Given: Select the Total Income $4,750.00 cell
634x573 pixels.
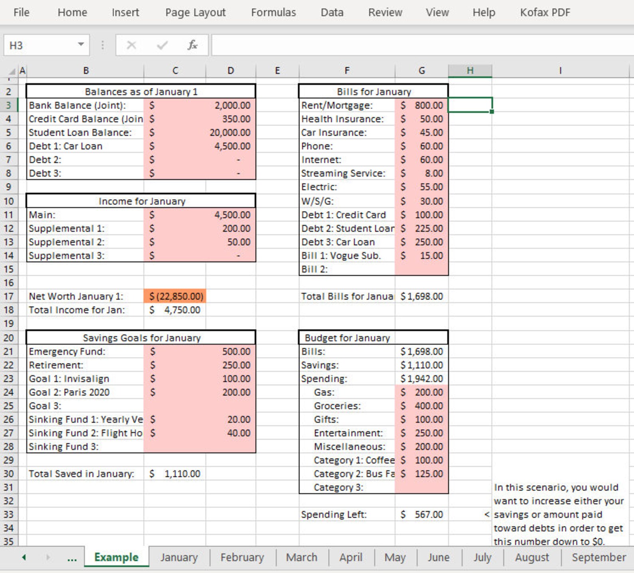Looking at the screenshot, I should pyautogui.click(x=175, y=310).
